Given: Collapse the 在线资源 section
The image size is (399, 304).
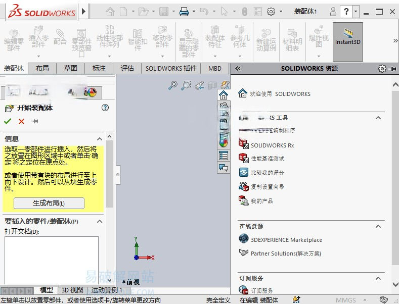Looking at the screenshot, I should point(378,226).
